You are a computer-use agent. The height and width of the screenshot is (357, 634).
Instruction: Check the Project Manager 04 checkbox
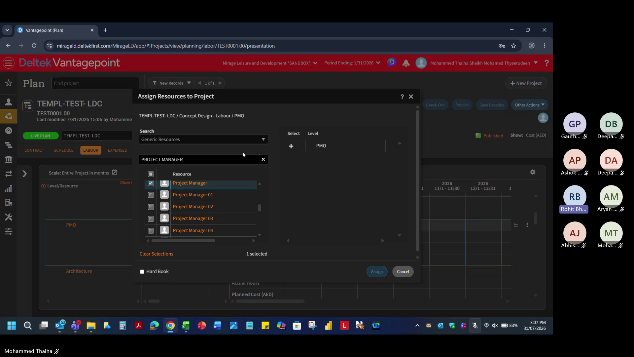[x=151, y=231]
